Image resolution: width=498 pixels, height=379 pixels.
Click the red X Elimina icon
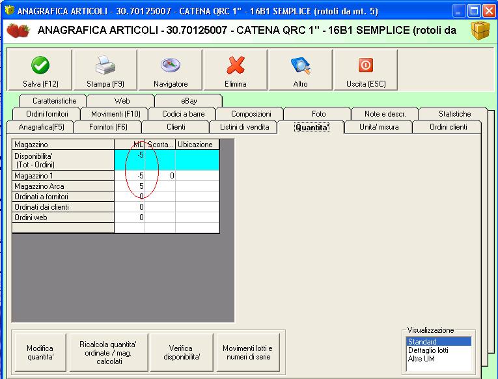pos(236,65)
